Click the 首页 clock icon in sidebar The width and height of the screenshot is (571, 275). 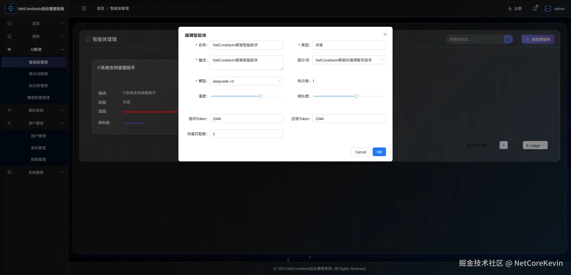tap(9, 23)
